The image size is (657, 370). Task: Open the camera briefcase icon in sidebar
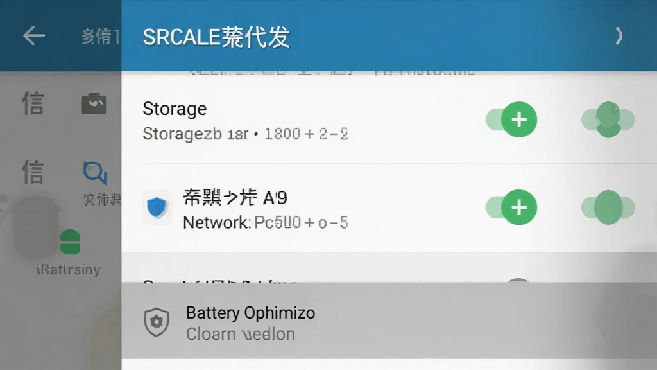pos(94,103)
